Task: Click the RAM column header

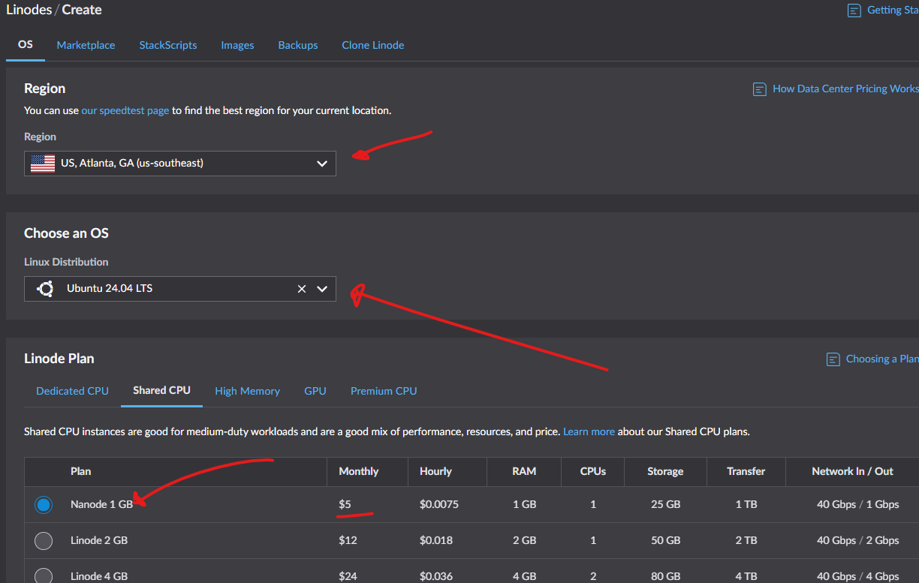Action: (x=524, y=471)
